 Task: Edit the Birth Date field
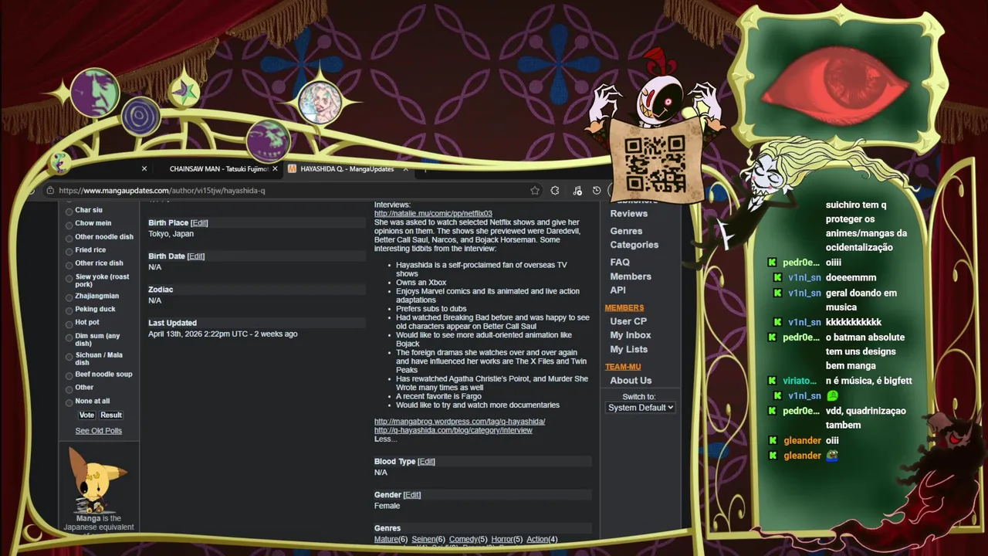click(x=196, y=256)
